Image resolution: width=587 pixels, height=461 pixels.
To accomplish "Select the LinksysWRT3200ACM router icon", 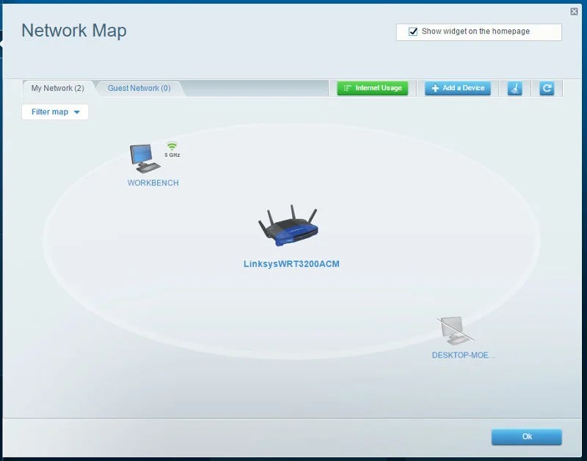I will click(x=288, y=226).
